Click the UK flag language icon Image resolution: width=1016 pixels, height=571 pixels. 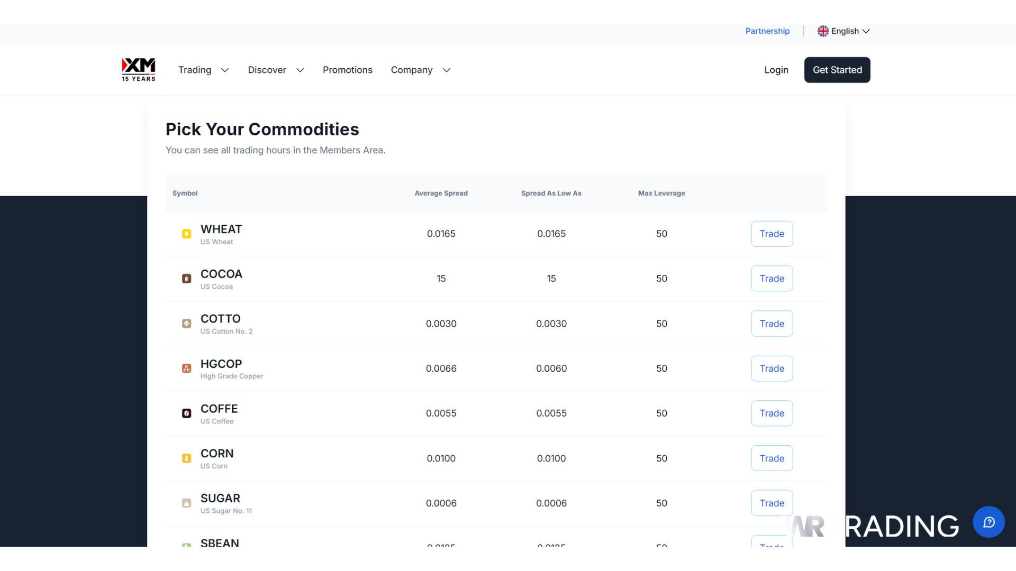coord(823,31)
